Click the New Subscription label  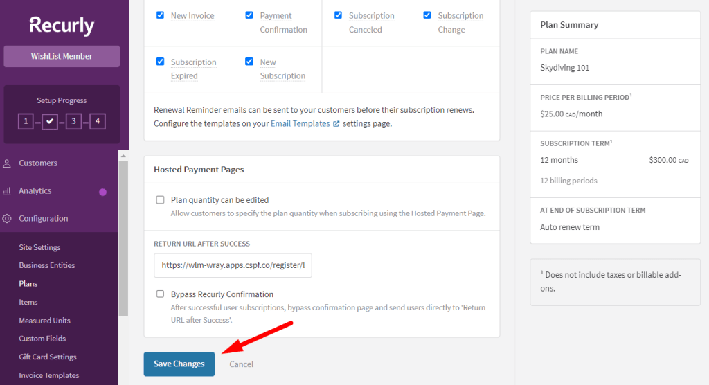coord(282,69)
